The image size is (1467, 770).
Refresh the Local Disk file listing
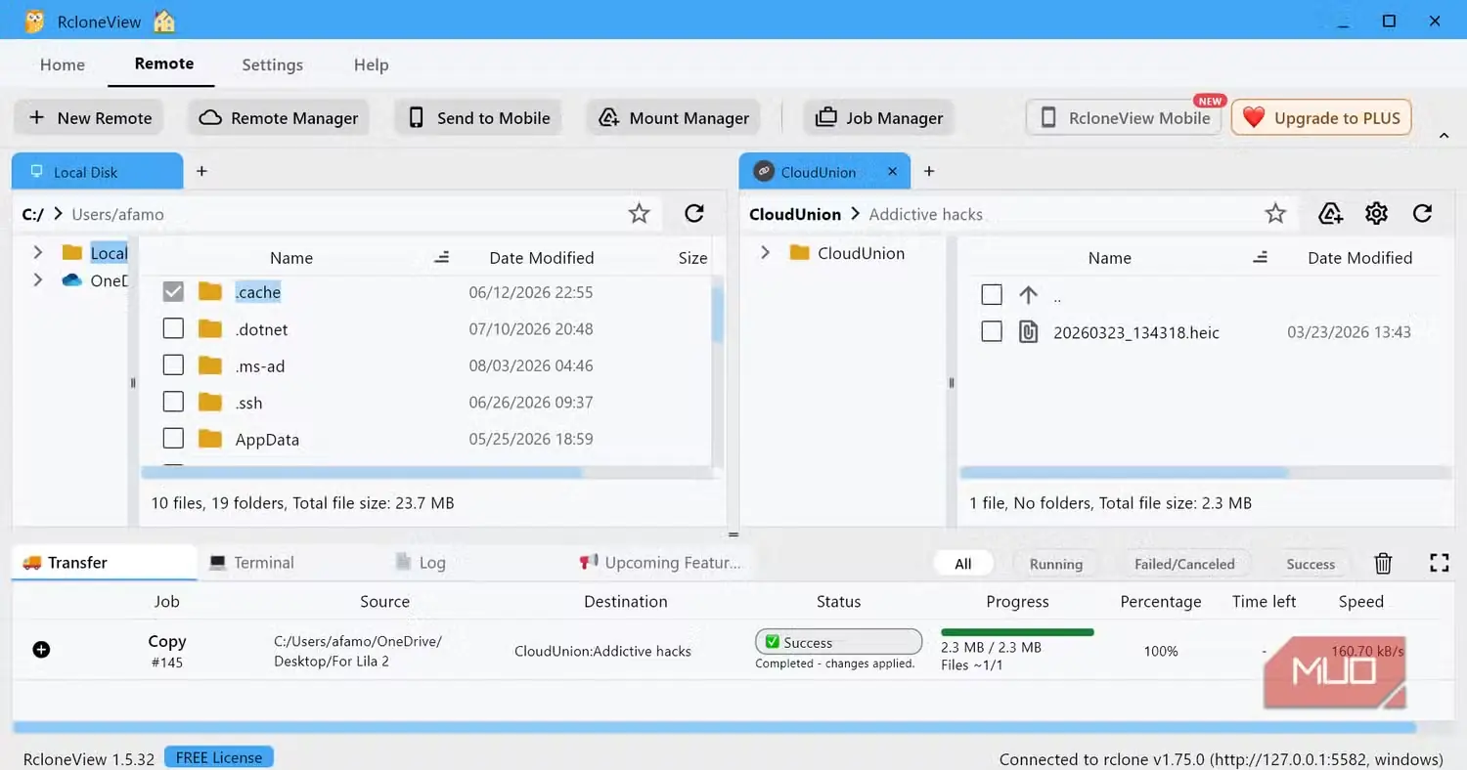click(x=694, y=213)
